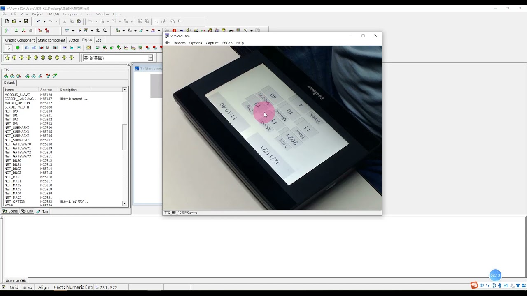This screenshot has height=296, width=527.
Task: Select the green lamp display component
Action: point(17,48)
